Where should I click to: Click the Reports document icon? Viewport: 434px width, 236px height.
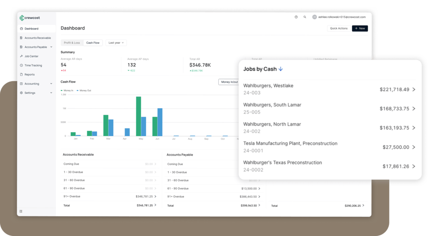click(21, 74)
